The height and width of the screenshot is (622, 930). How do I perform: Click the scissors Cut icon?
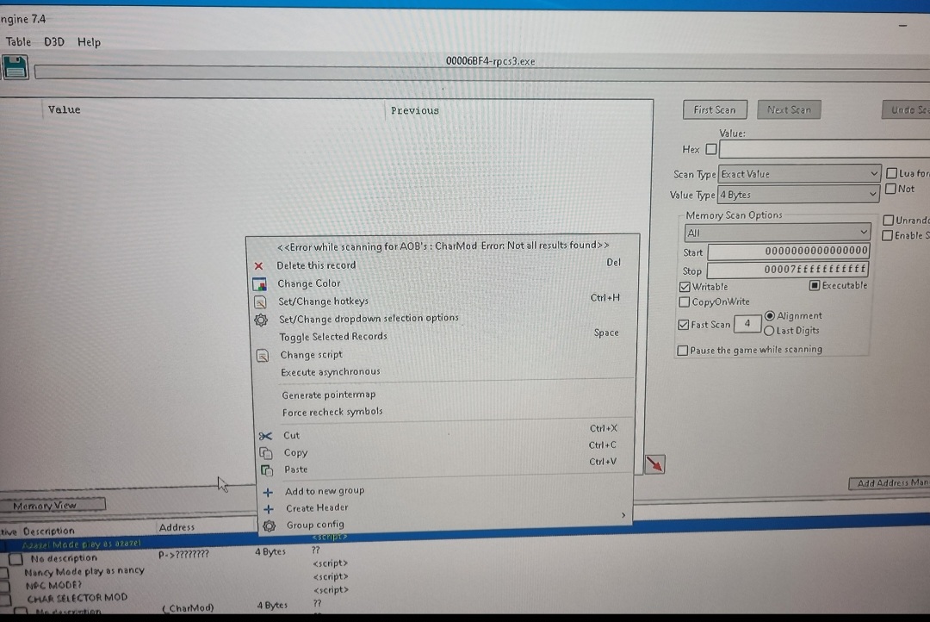266,436
